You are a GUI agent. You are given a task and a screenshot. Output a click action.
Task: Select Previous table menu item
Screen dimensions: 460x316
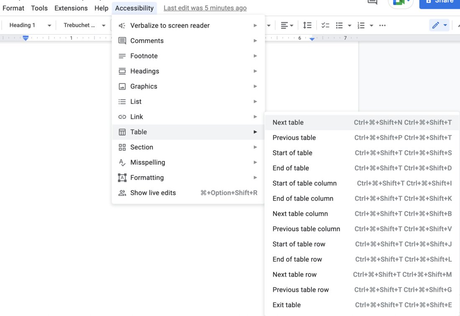(x=362, y=138)
